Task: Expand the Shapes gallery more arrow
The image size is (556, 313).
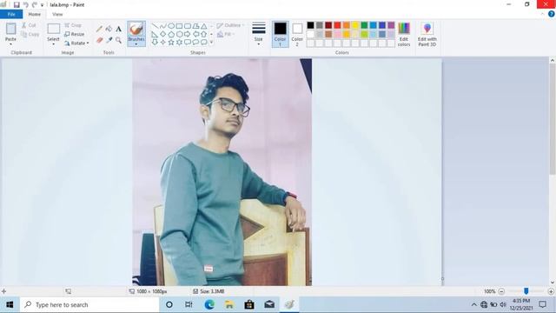Action: 212,43
